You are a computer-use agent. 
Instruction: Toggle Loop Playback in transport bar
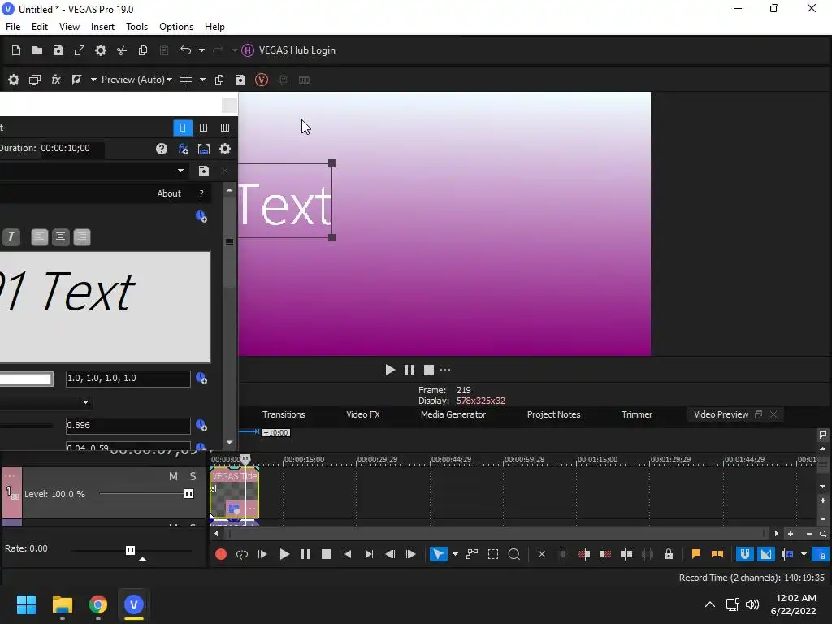(x=242, y=554)
